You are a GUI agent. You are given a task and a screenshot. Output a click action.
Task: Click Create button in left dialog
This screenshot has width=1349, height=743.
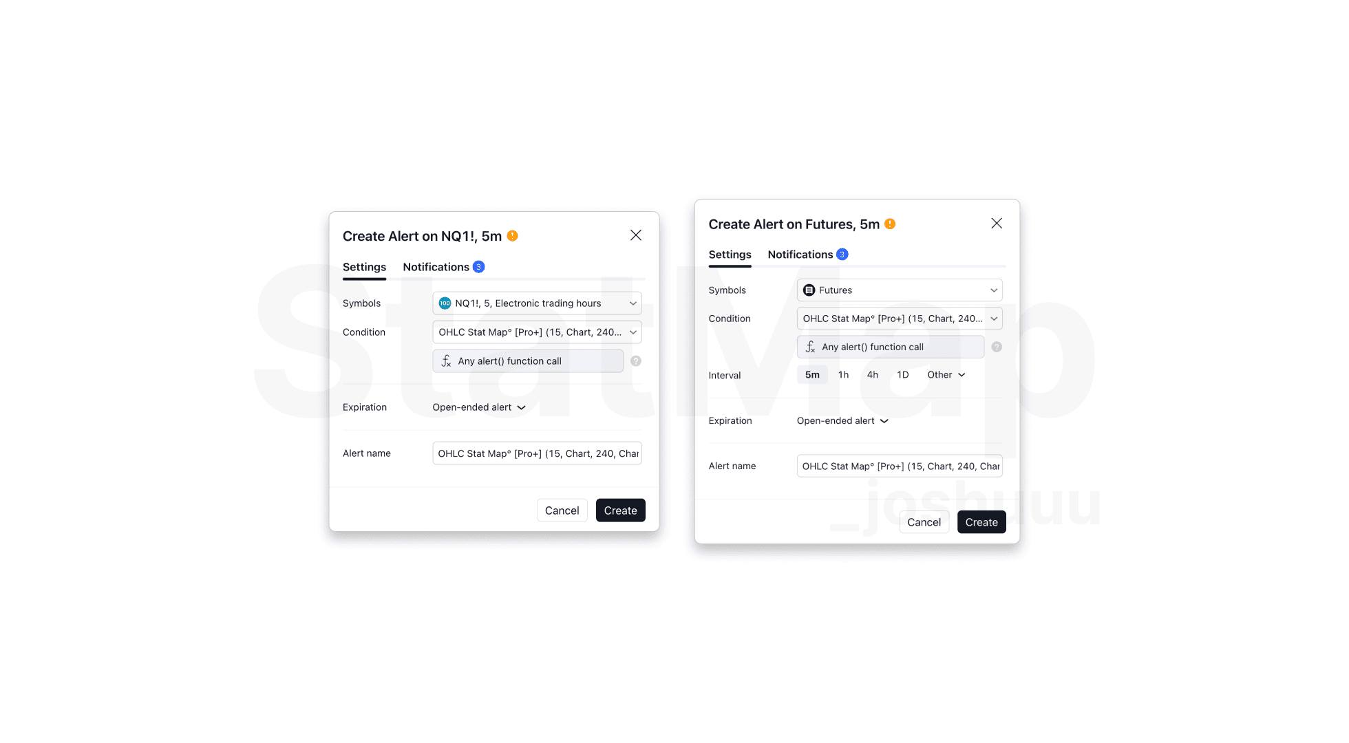621,510
